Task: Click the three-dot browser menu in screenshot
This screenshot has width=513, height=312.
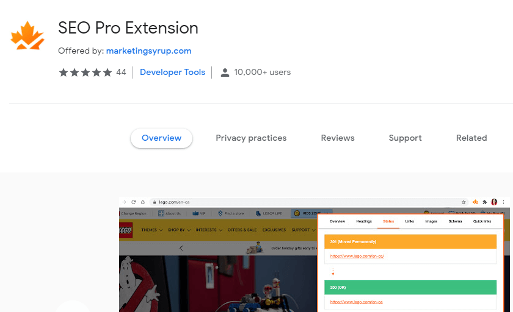Action: [x=503, y=202]
